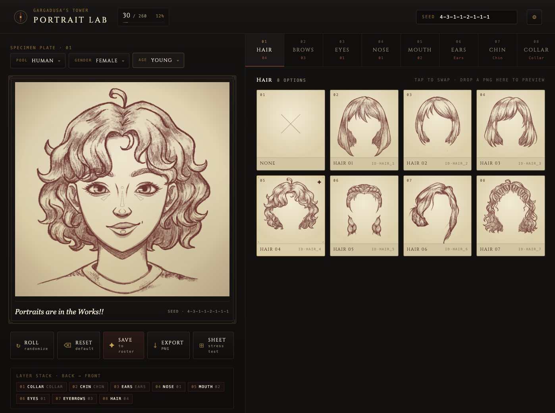Click the X icon in None card
This screenshot has width=555, height=413.
point(291,124)
